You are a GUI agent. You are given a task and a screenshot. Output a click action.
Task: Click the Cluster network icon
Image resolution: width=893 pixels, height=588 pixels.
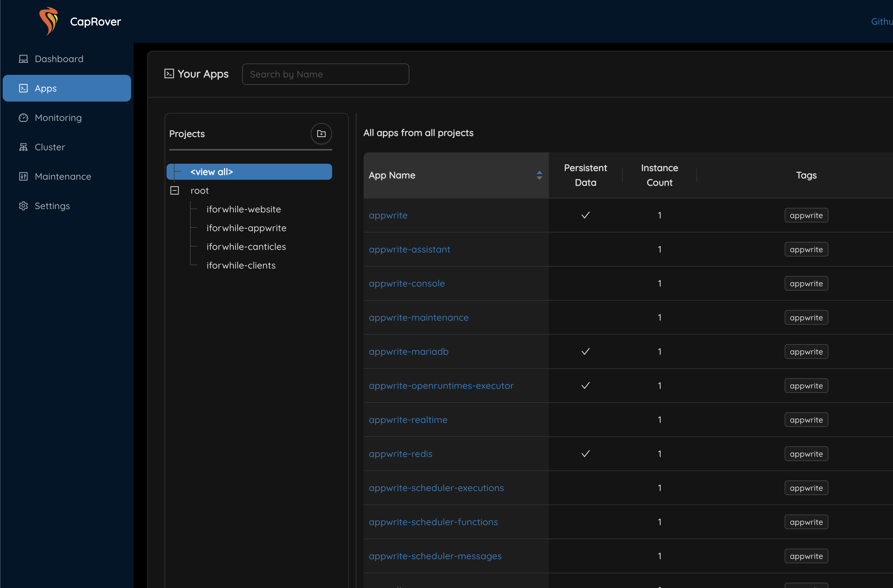tap(23, 147)
